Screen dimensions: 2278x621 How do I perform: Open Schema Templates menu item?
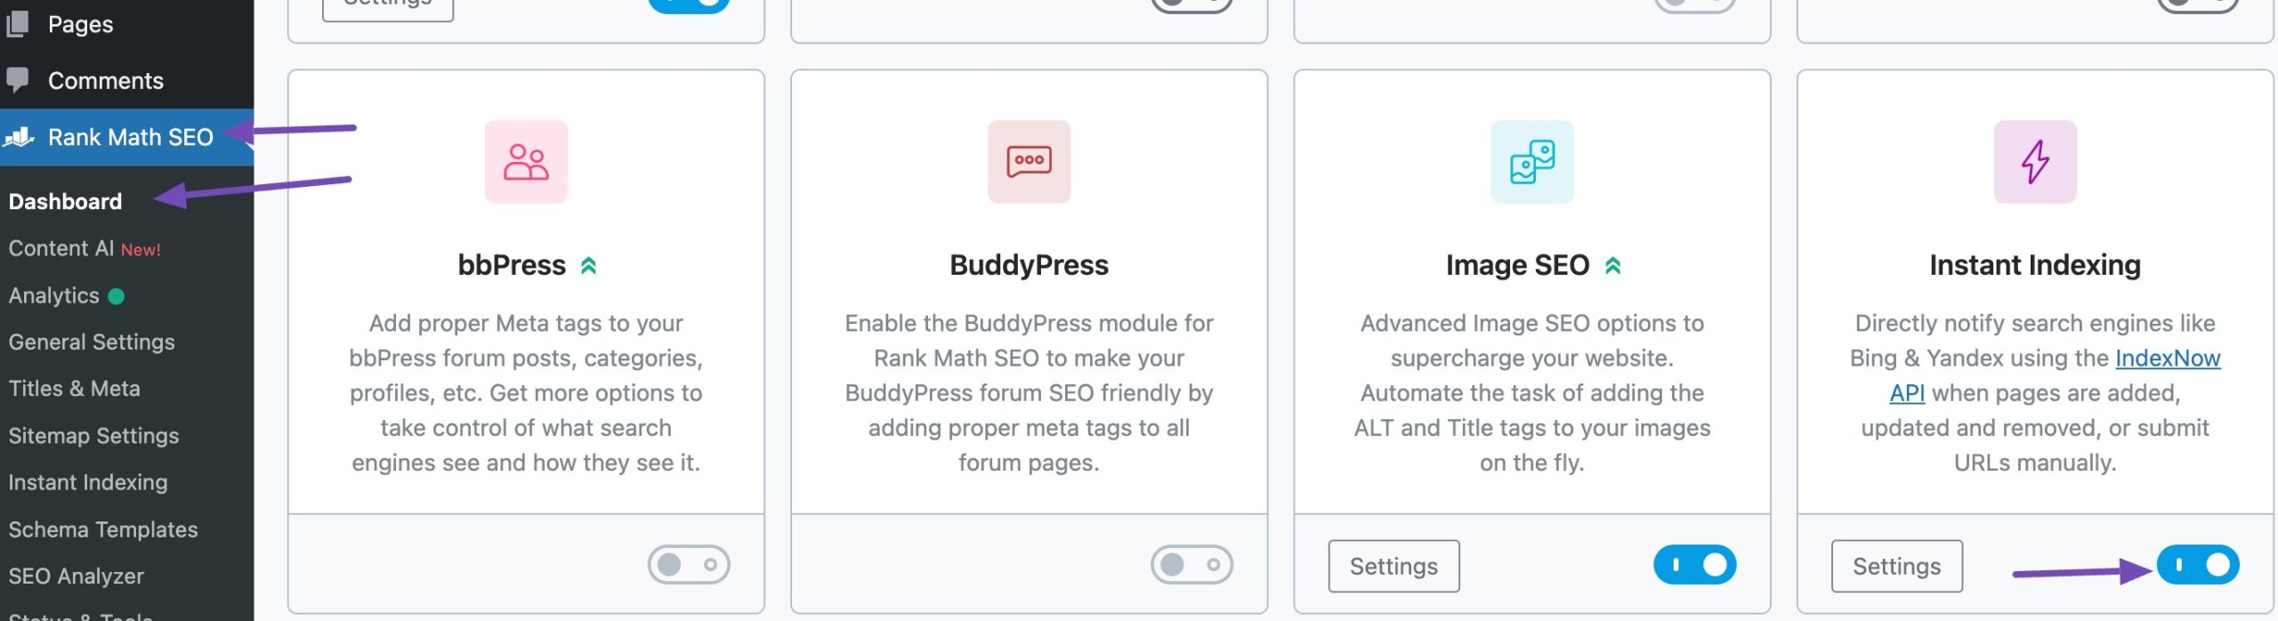point(103,529)
